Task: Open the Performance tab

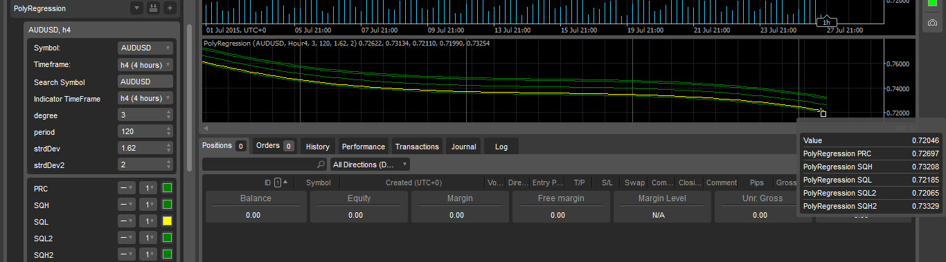Action: [363, 147]
